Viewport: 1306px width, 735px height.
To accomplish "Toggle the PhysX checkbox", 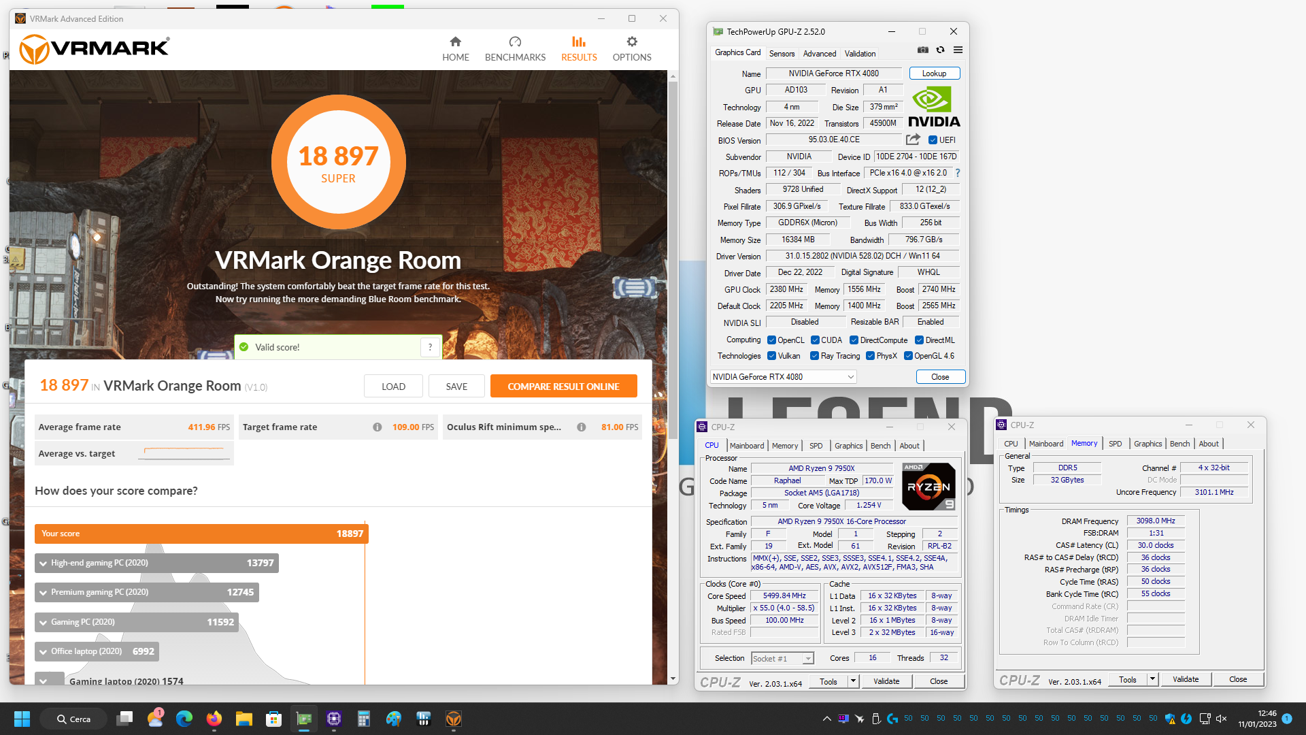I will pos(870,356).
